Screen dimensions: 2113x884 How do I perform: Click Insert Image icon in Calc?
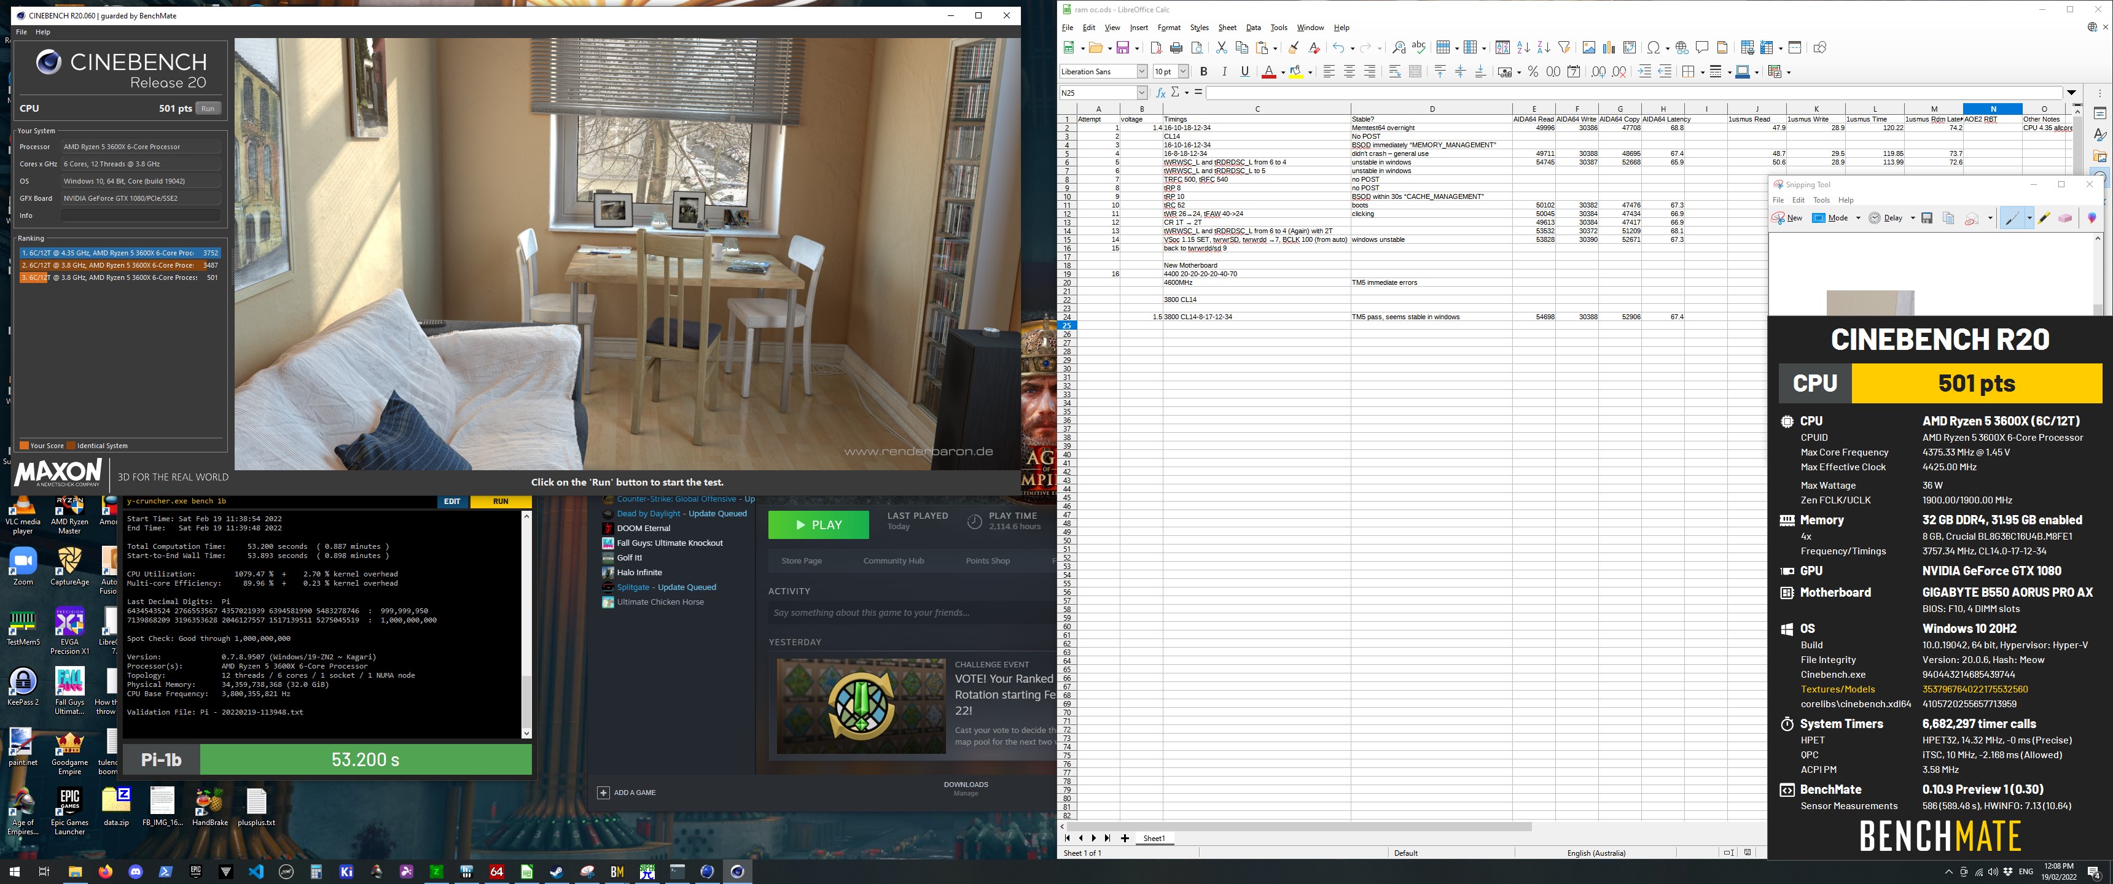[1589, 47]
